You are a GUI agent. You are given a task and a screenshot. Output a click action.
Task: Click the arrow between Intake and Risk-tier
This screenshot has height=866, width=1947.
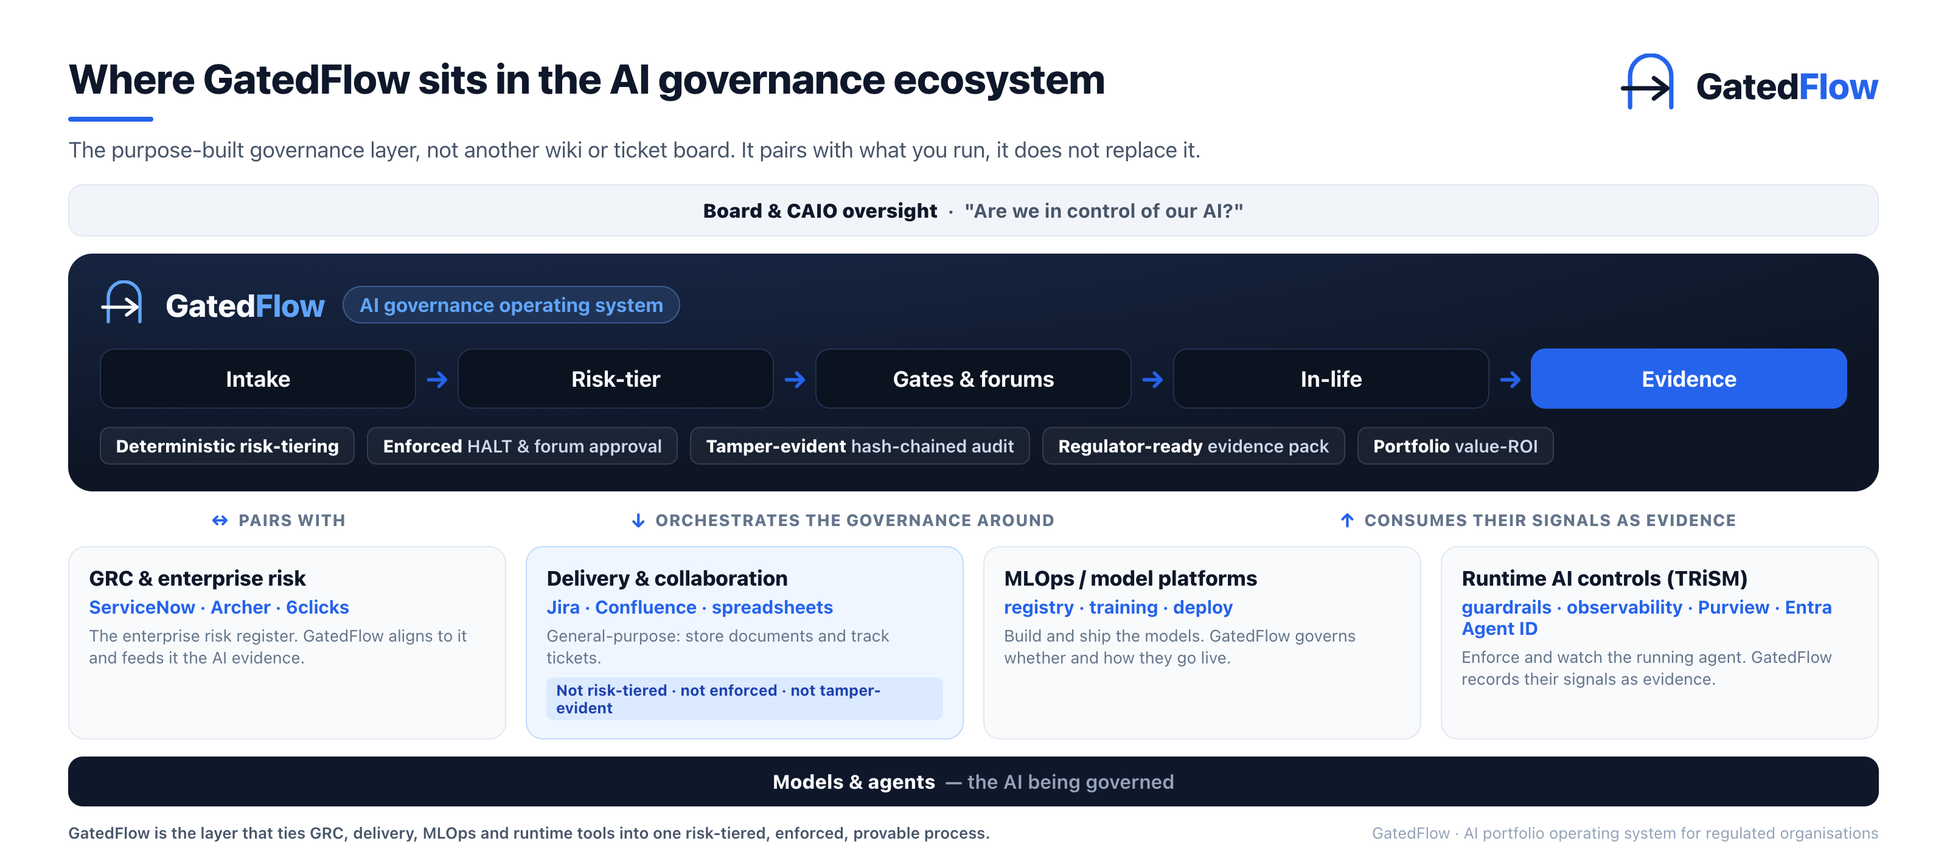[x=437, y=379]
